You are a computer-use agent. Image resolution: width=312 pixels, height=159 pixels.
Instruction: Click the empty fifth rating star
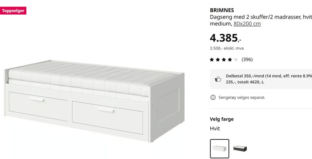(236, 59)
